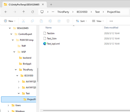Click IEC61850 in the breadcrumb path
Viewport: 130px width, 112px height.
tap(82, 12)
